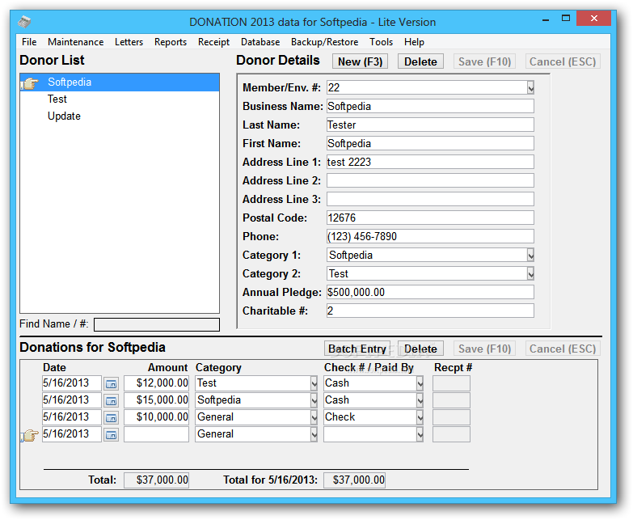The width and height of the screenshot is (633, 520).
Task: Open calendar picker for $10,000.00 donation row
Action: coord(111,417)
